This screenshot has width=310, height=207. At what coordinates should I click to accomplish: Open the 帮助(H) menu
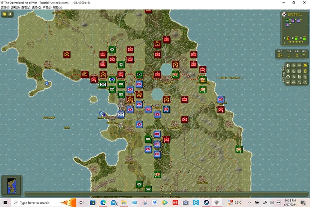click(x=58, y=7)
